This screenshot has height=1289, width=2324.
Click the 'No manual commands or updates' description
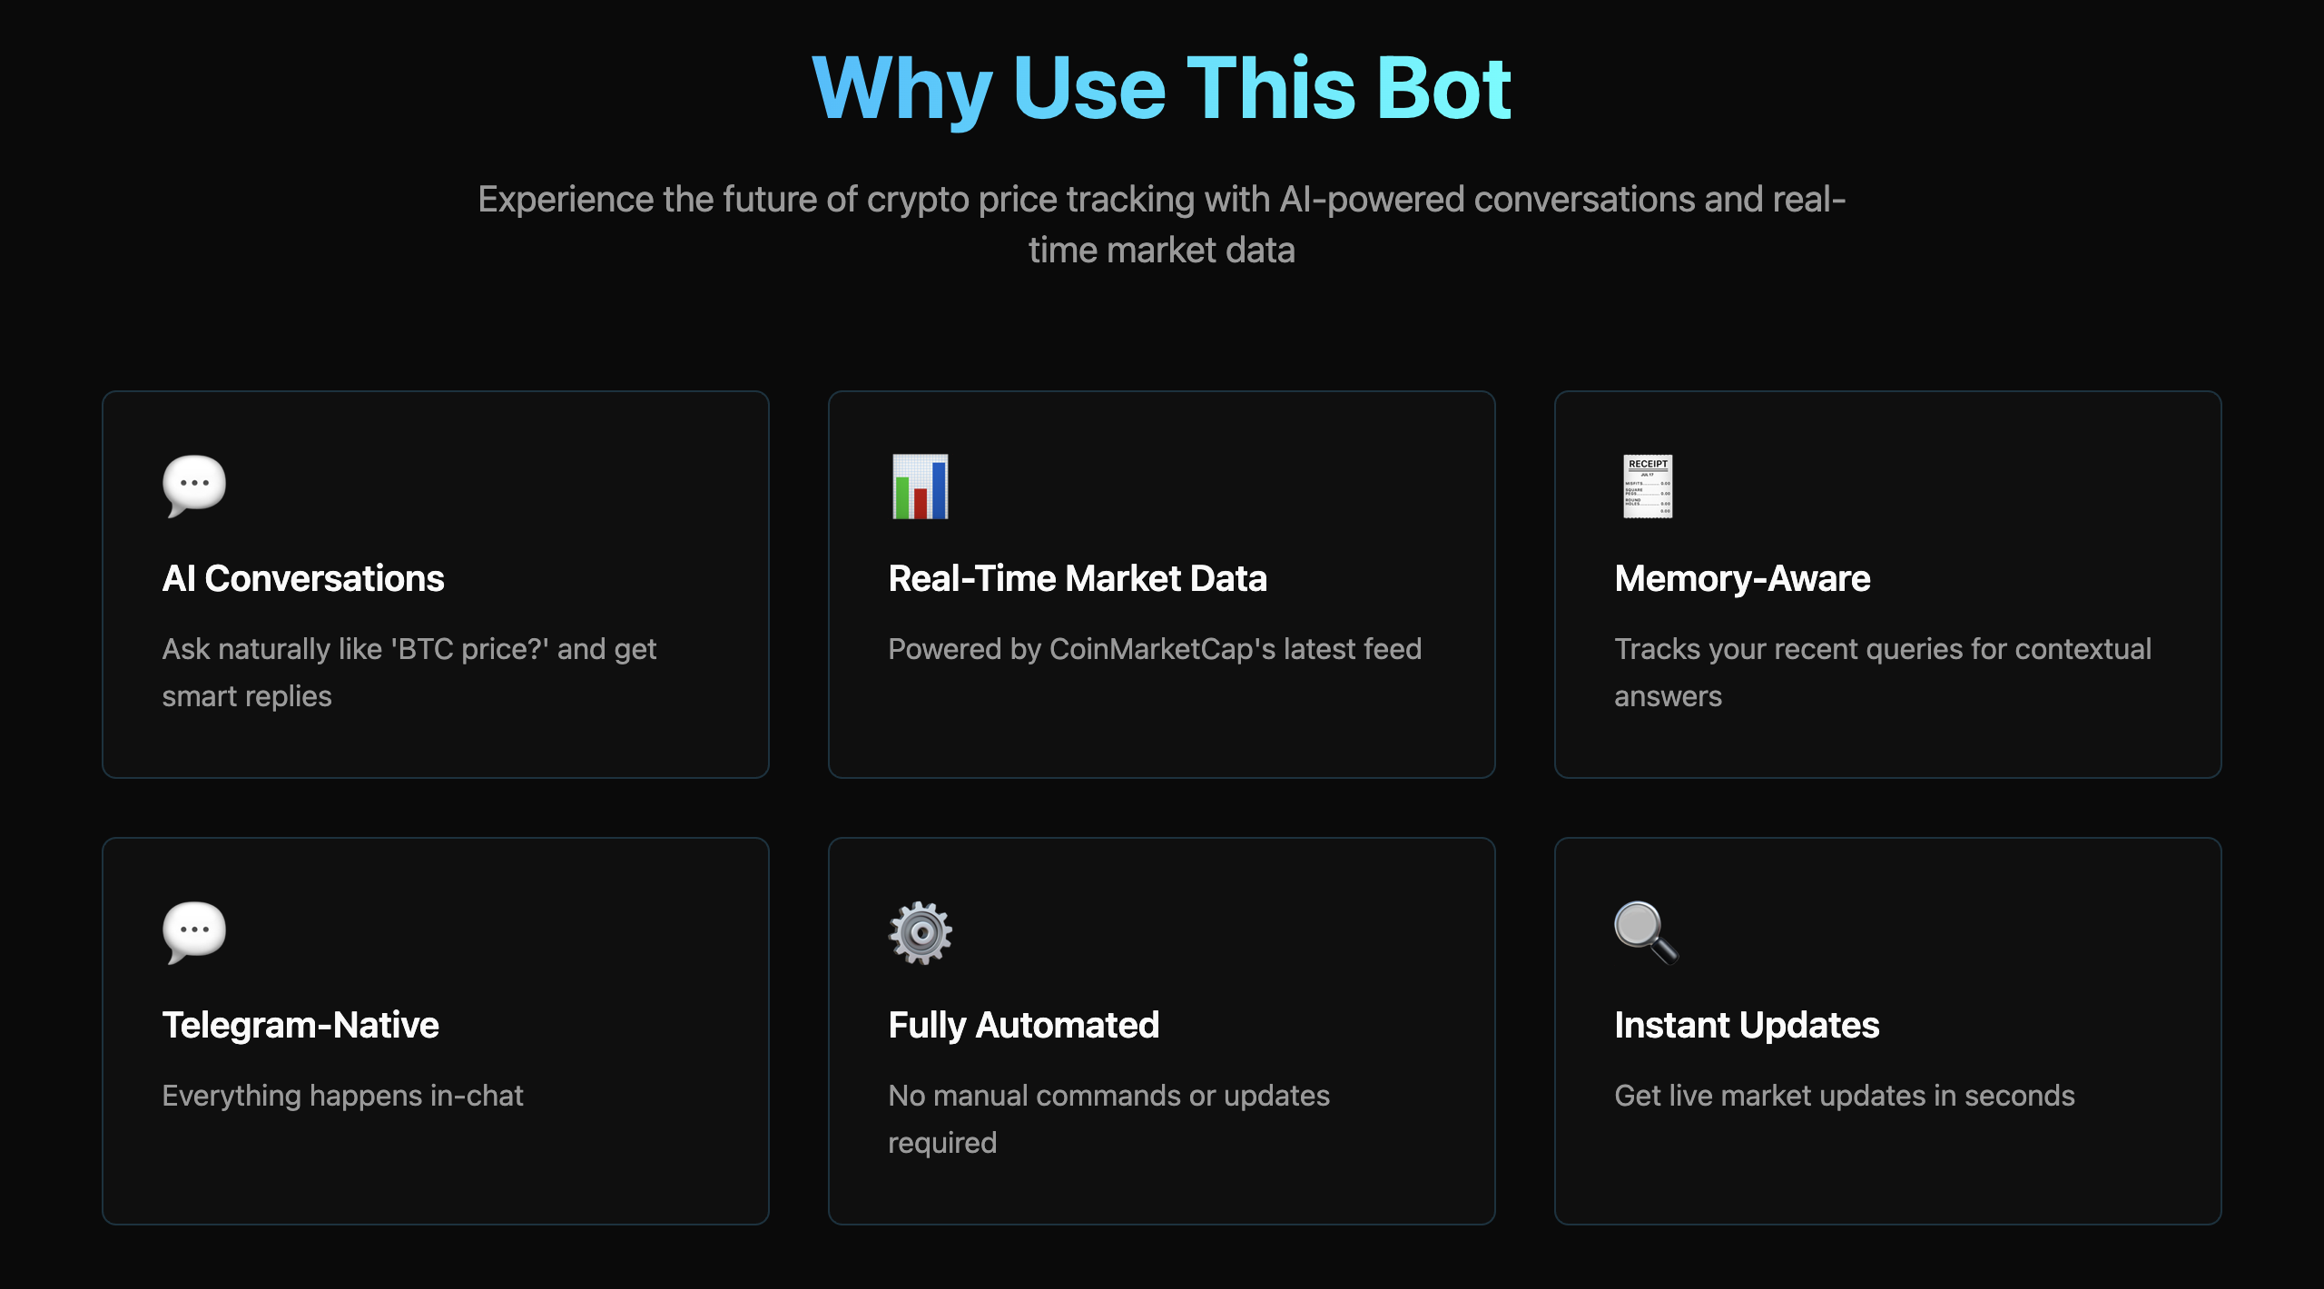[1108, 1119]
